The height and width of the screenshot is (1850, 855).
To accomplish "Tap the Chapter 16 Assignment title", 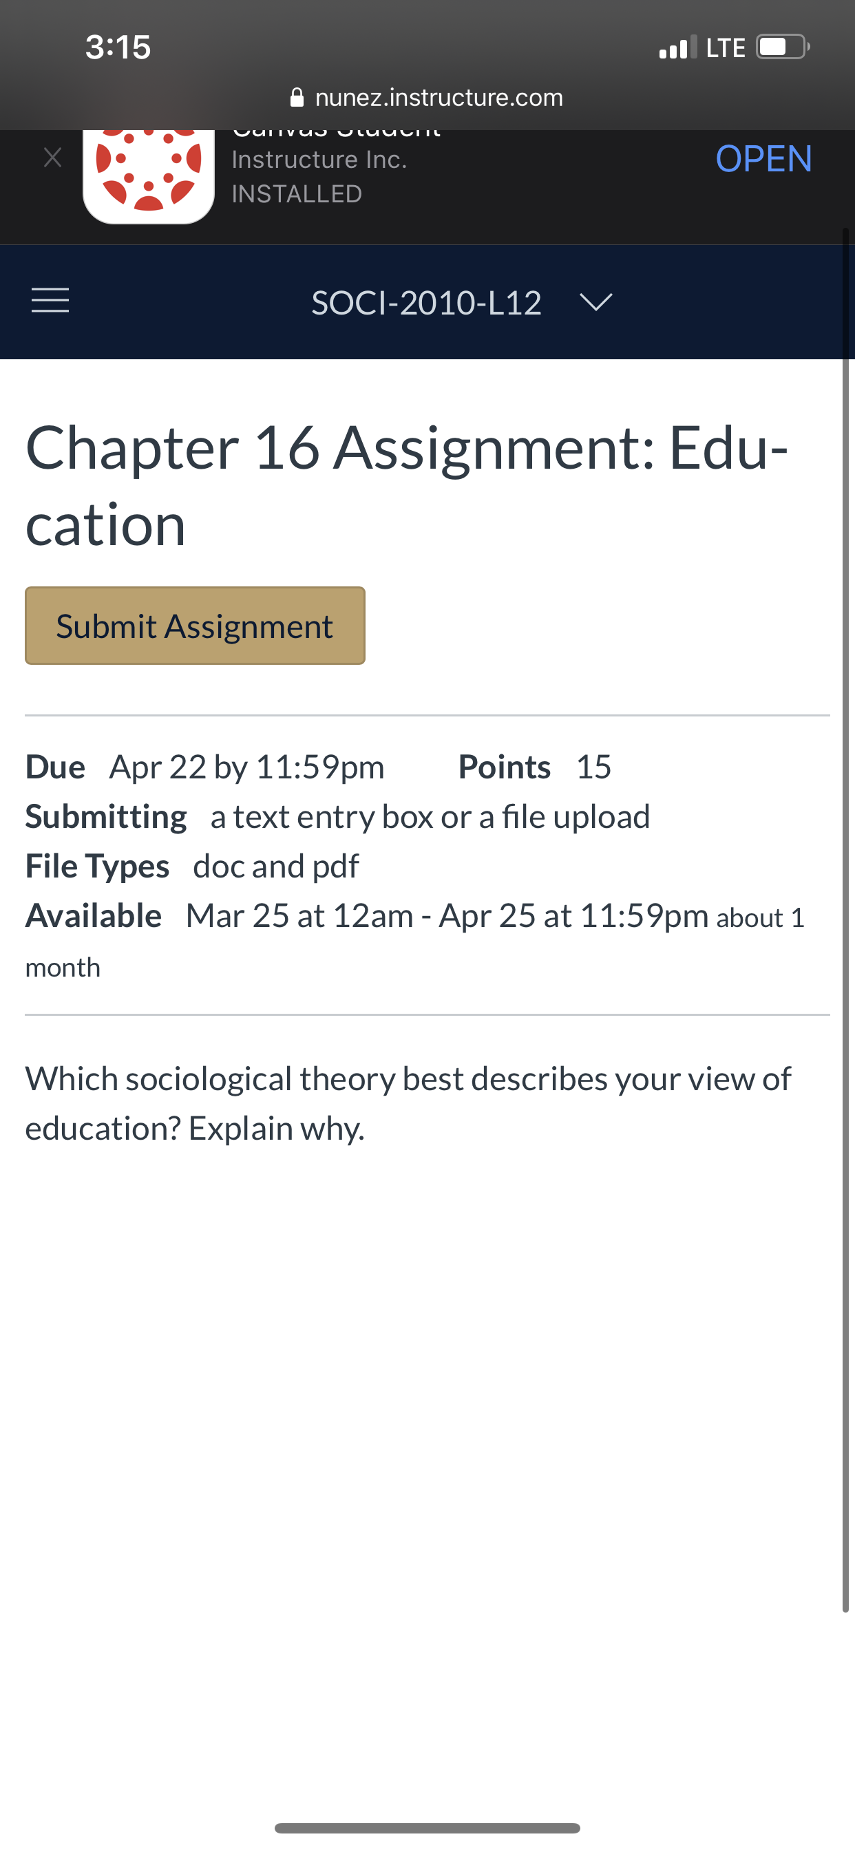I will (407, 485).
